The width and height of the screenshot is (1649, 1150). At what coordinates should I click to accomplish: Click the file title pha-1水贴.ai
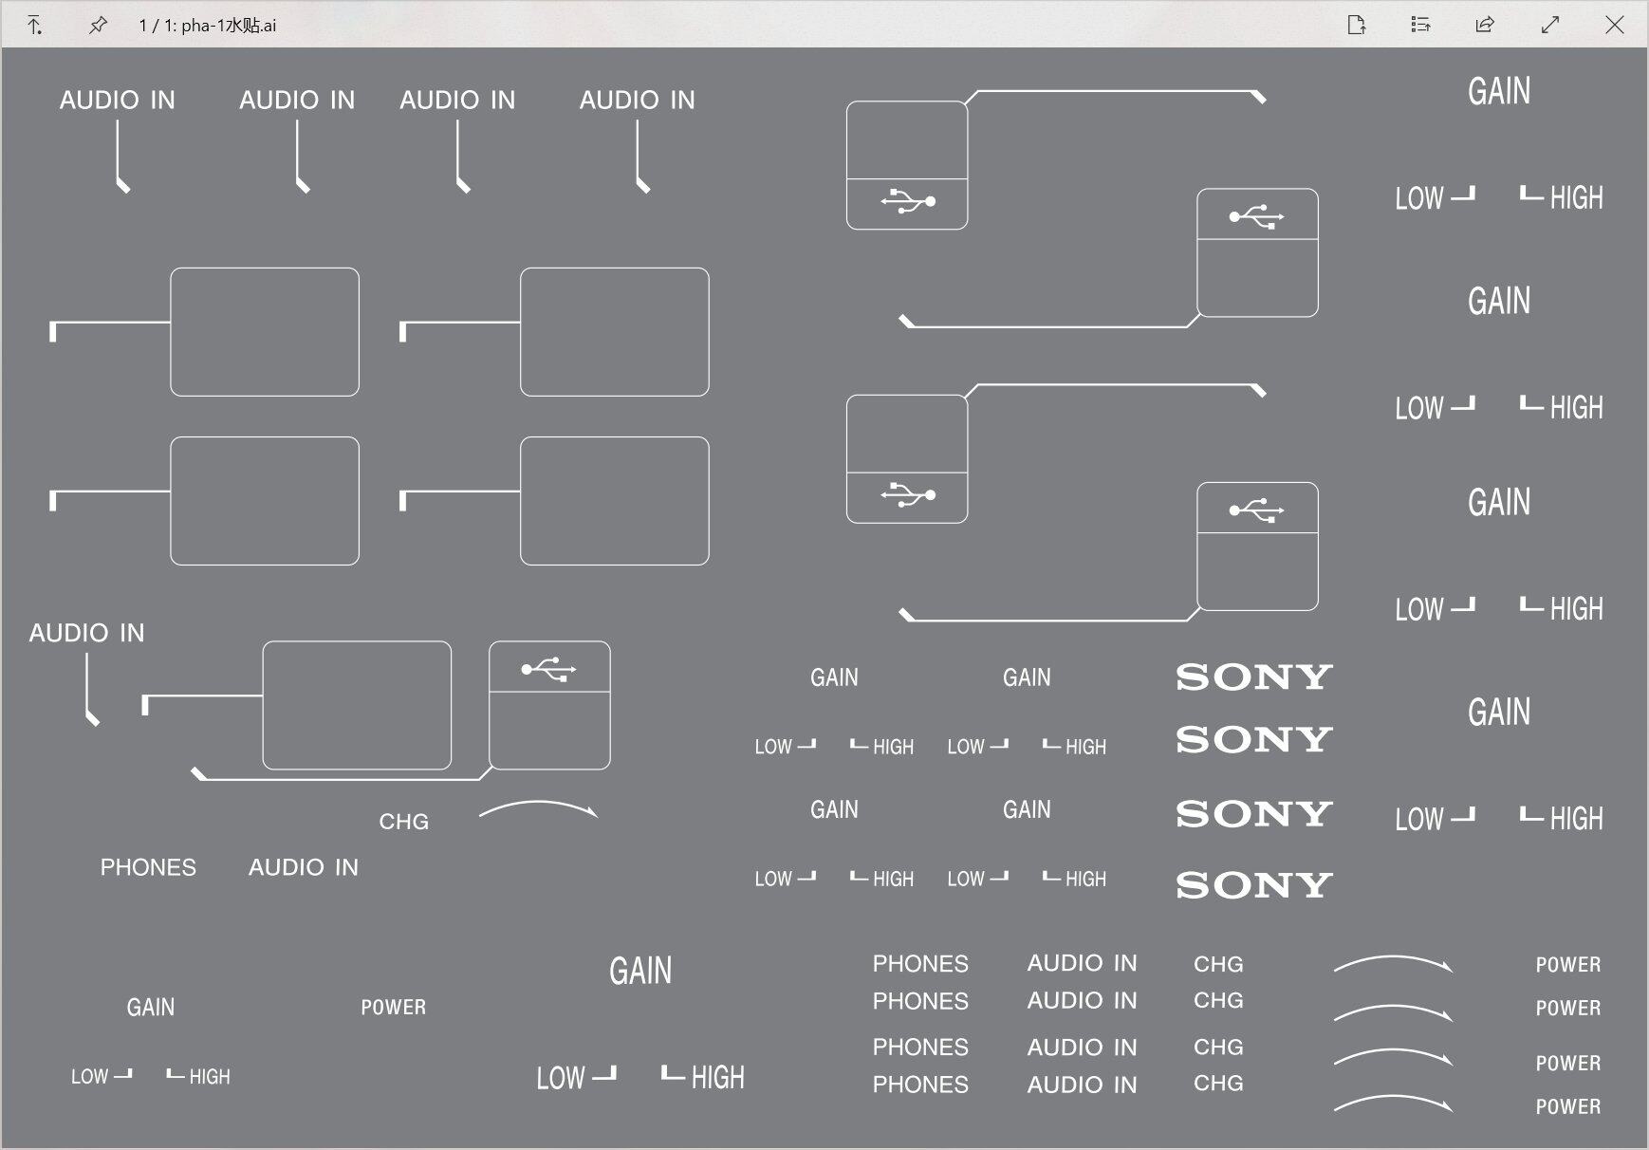click(x=229, y=26)
